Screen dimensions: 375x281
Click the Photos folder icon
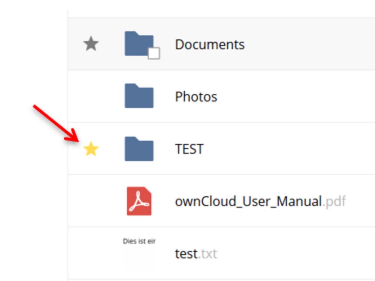point(139,96)
